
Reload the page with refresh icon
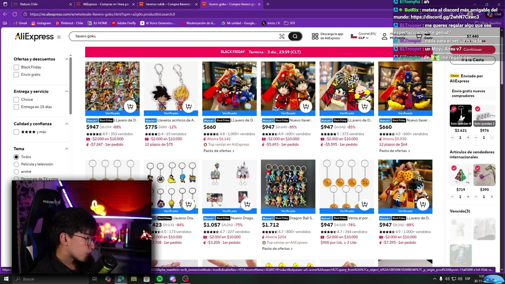(15, 14)
